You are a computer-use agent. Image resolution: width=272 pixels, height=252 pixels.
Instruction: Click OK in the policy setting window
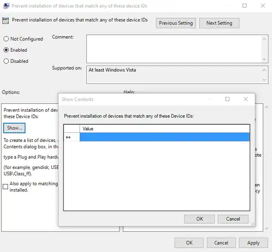click(189, 242)
